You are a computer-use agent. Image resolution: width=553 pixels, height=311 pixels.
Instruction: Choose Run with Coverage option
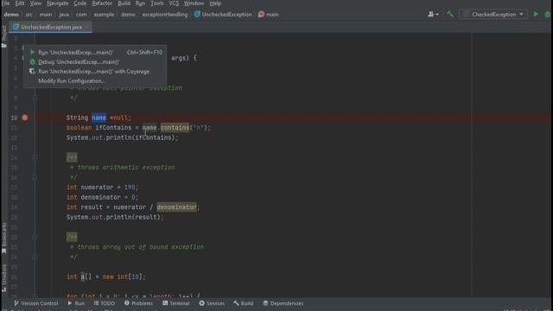pos(95,71)
